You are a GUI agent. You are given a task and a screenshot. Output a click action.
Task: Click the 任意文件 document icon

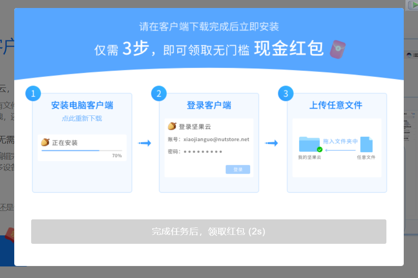tap(366, 144)
